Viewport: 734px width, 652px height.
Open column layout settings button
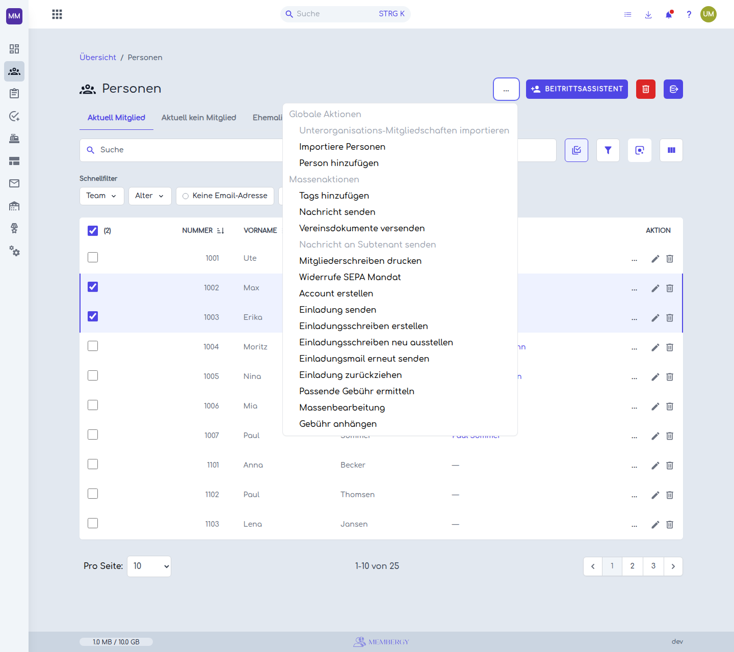click(x=671, y=150)
